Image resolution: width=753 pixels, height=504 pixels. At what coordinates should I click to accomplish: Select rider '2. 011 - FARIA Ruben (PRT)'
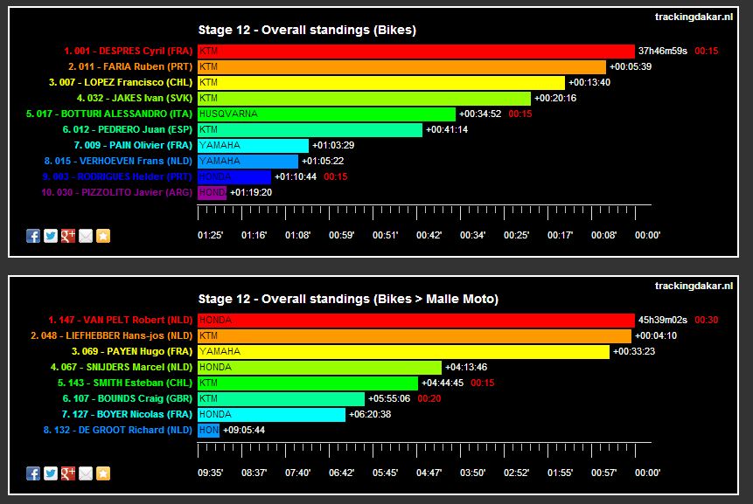pyautogui.click(x=130, y=66)
